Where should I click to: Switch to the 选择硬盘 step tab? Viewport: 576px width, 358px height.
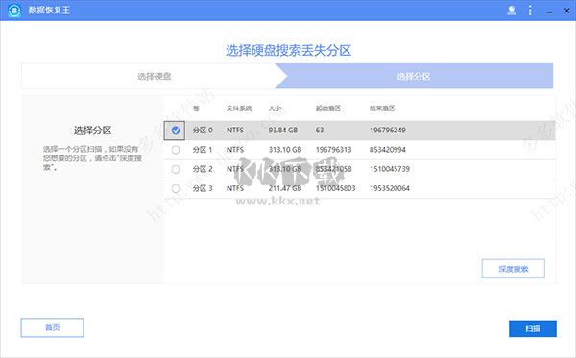click(x=154, y=76)
